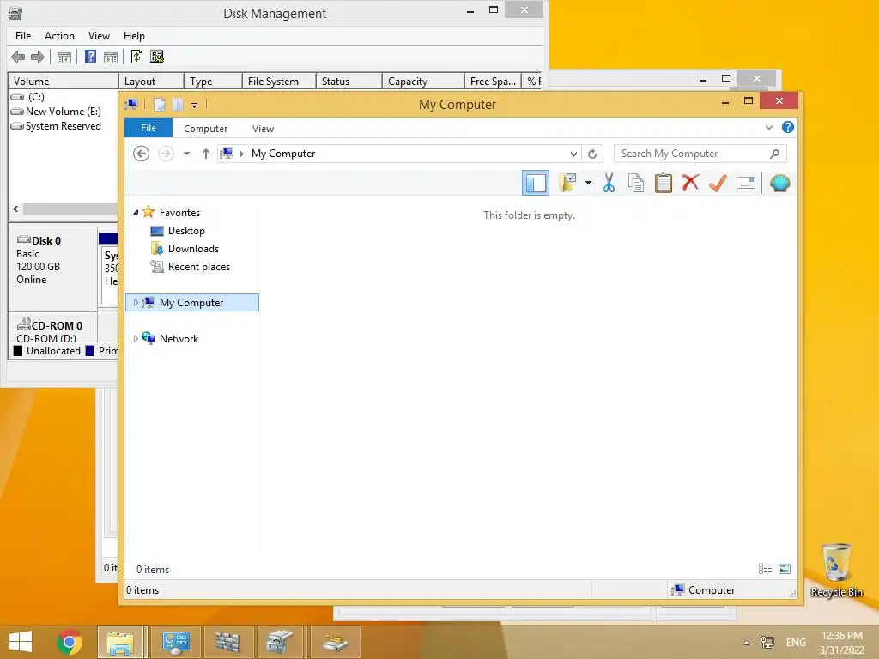879x659 pixels.
Task: Open Customize Quick Access Toolbar dropdown
Action: coord(194,105)
